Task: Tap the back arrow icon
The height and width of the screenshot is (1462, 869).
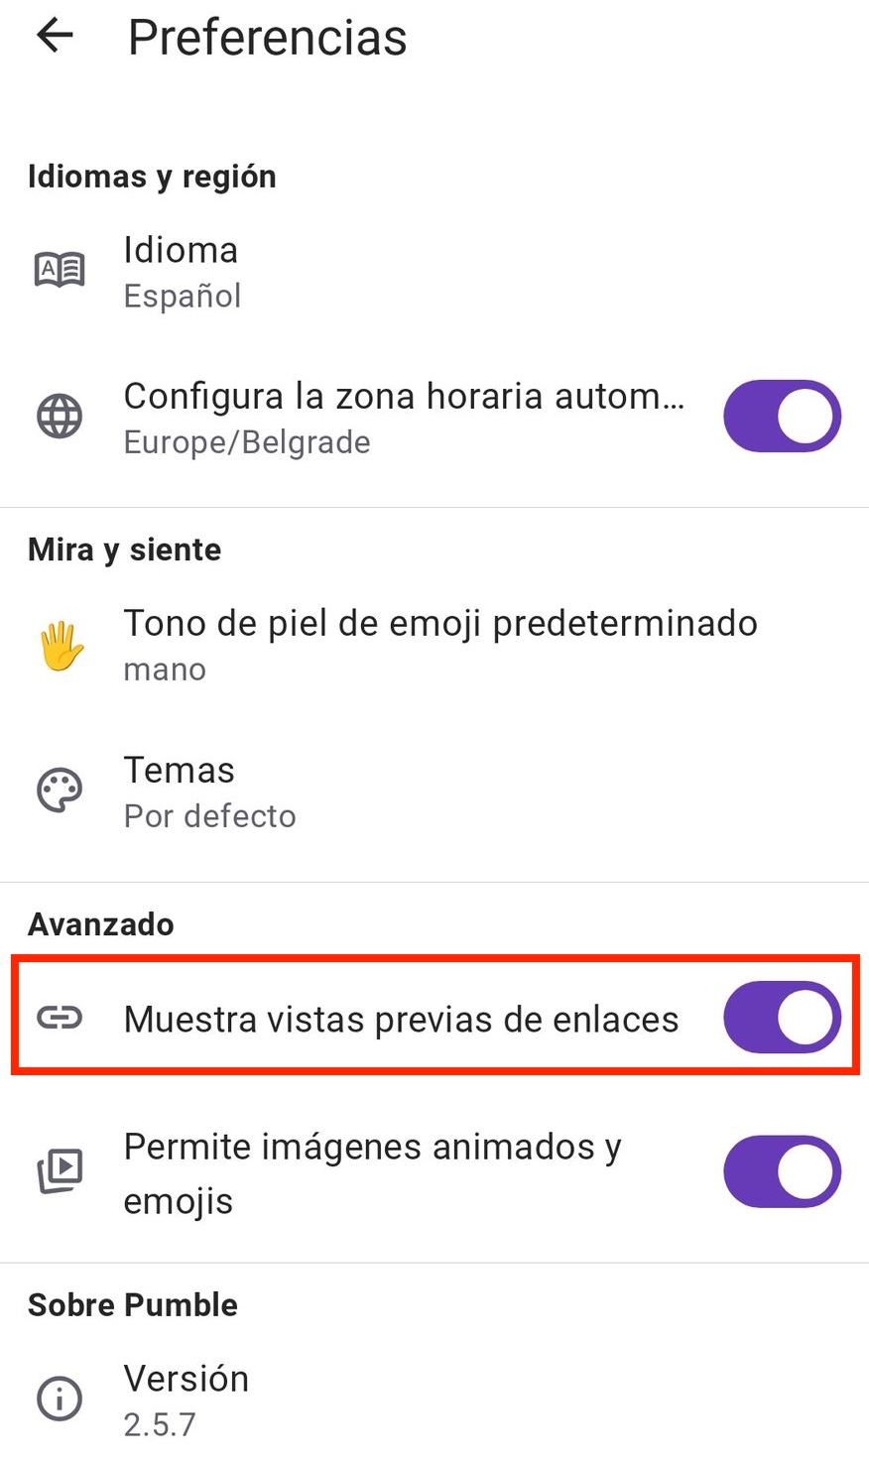Action: [55, 37]
